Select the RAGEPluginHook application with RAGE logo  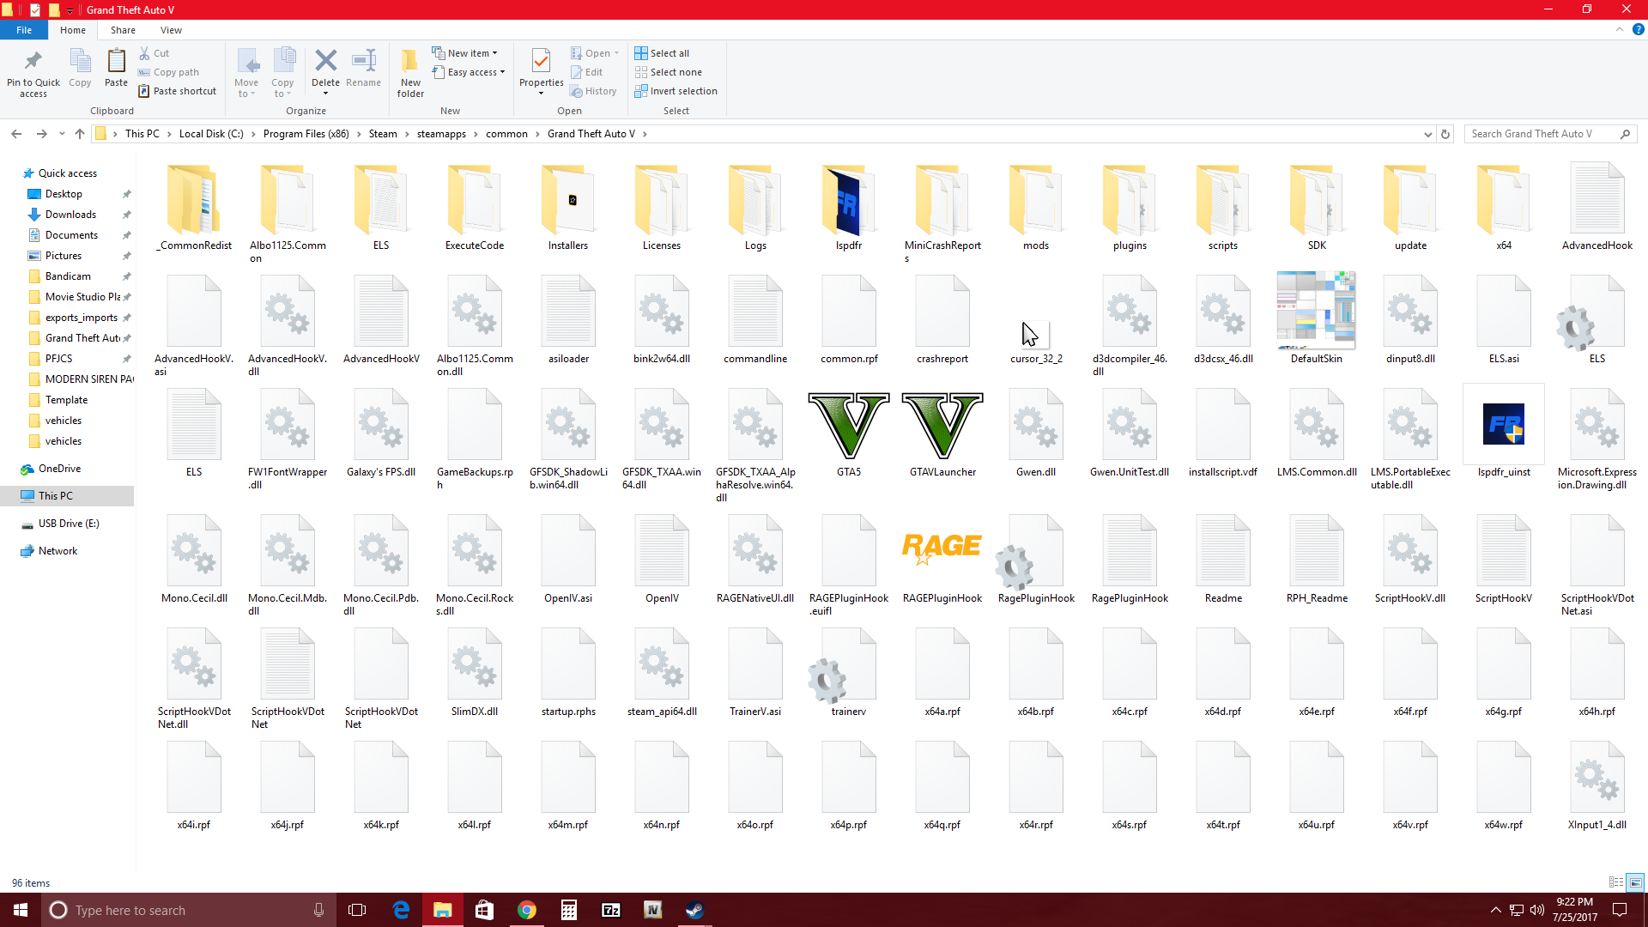(x=942, y=549)
